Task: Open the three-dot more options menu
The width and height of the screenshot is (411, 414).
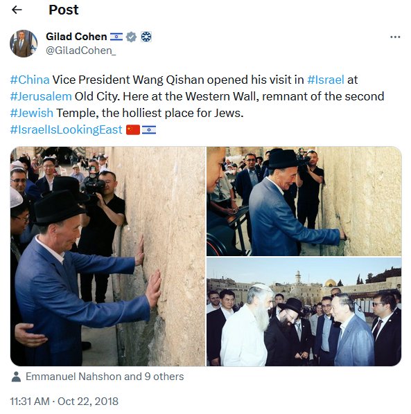Action: click(x=395, y=37)
